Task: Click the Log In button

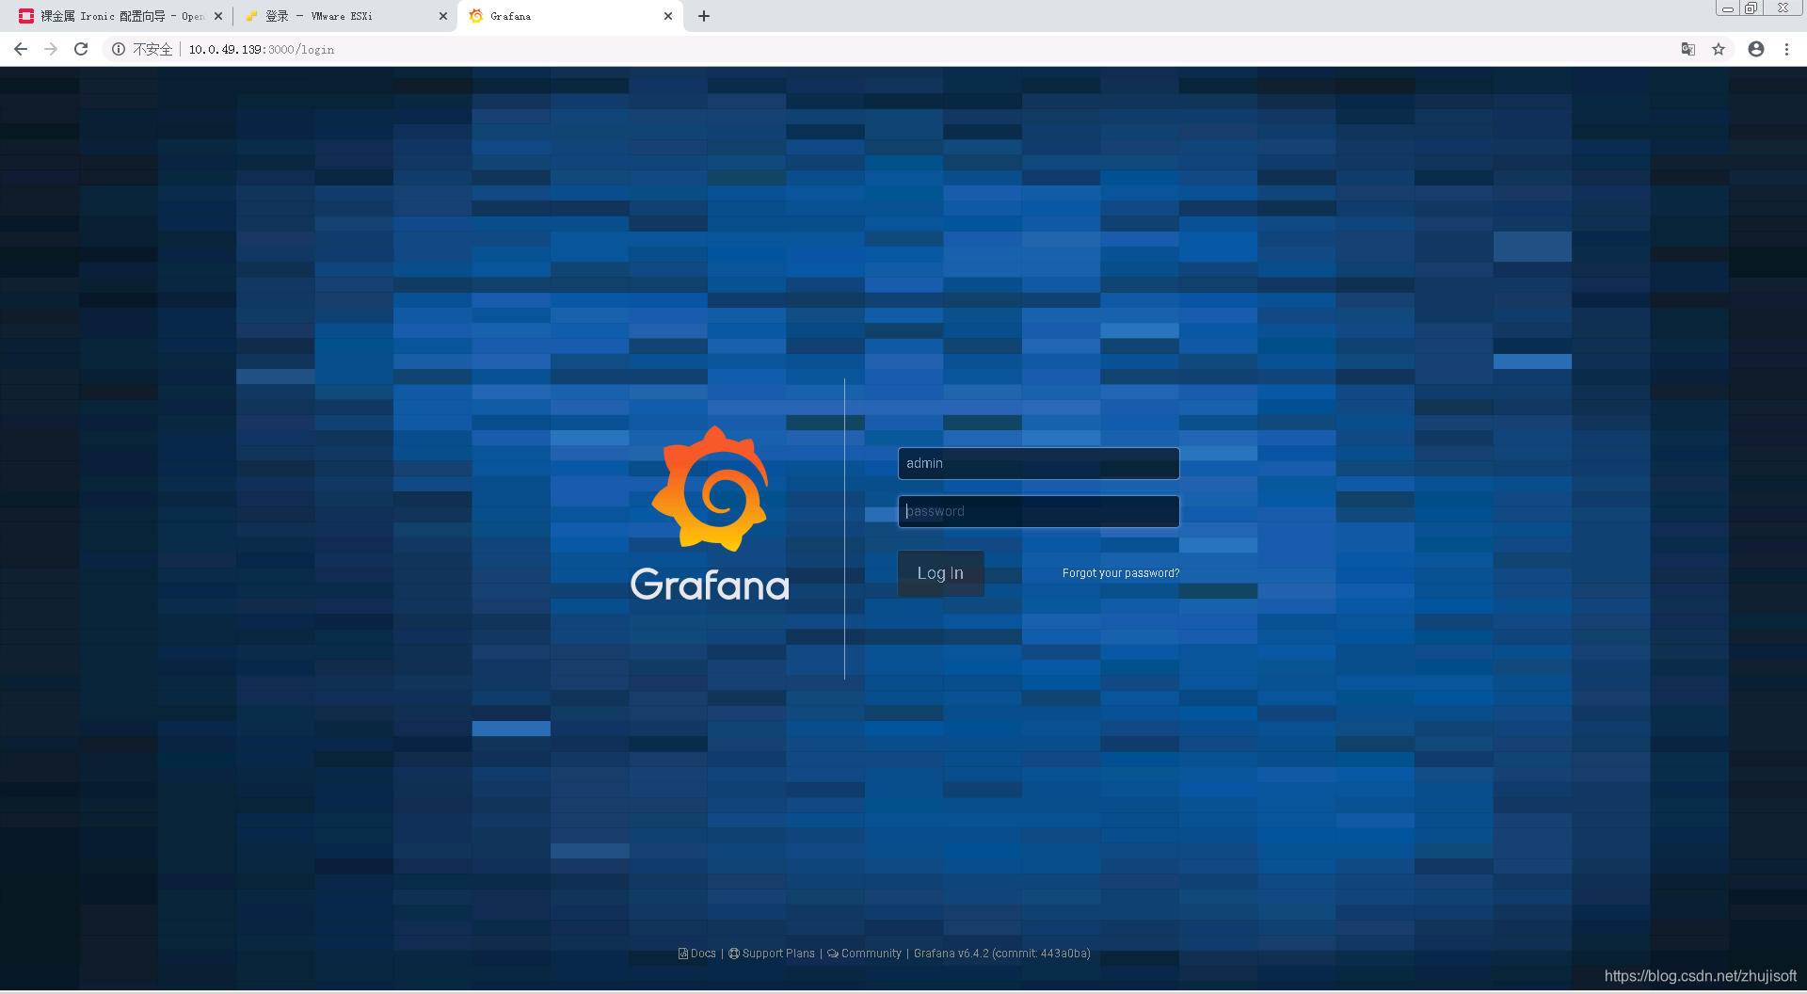Action: (x=940, y=573)
